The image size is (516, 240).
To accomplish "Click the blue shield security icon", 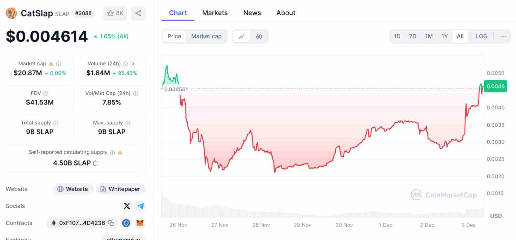I will click(126, 223).
